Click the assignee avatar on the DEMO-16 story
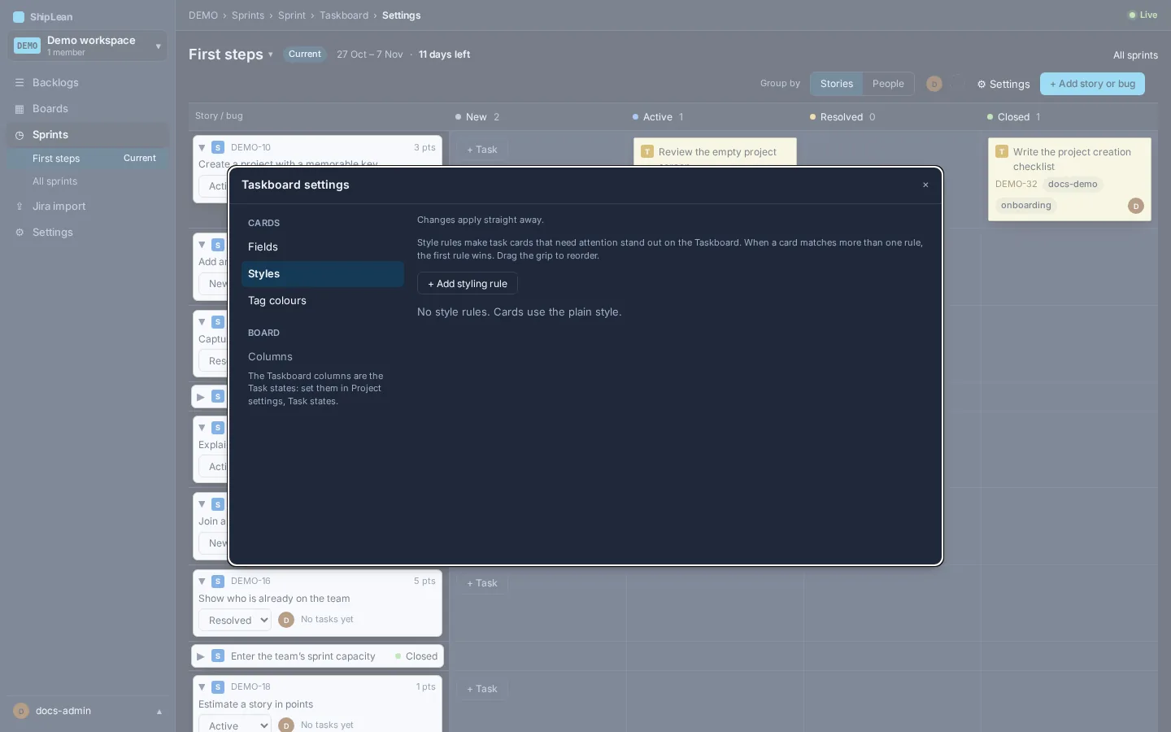This screenshot has height=732, width=1171. [286, 620]
